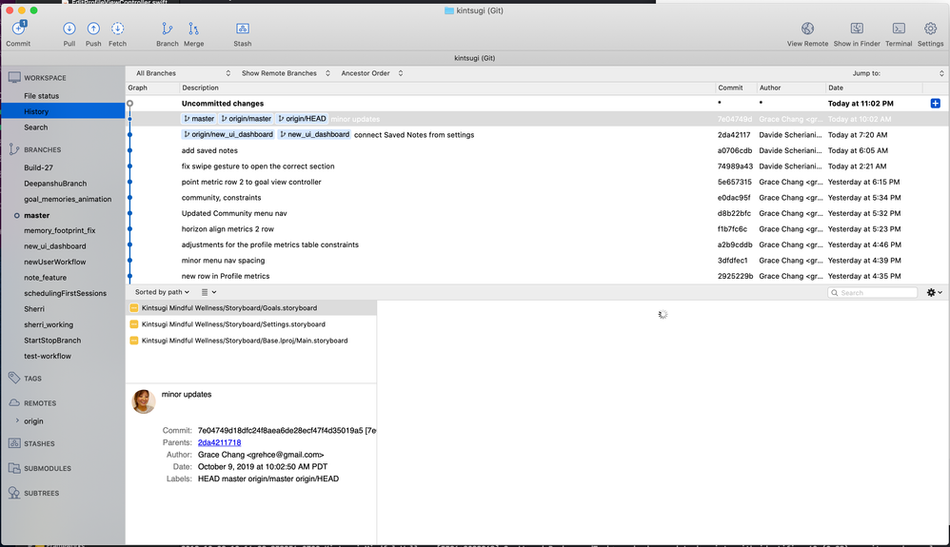This screenshot has width=950, height=547.
Task: Click Show in Finder icon
Action: coord(857,29)
